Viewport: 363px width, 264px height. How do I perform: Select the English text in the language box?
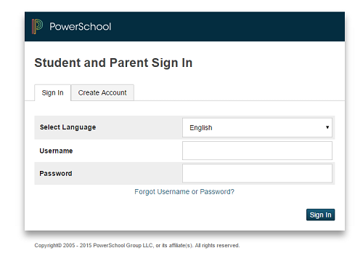(x=201, y=128)
